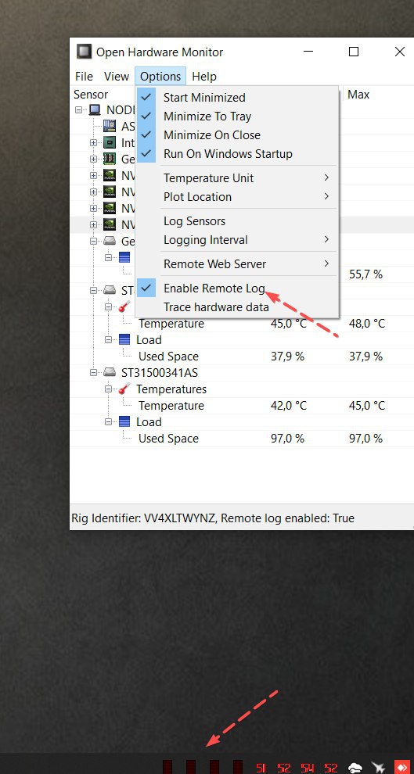Click the CPU chip icon beside Int
This screenshot has width=414, height=774.
(110, 142)
